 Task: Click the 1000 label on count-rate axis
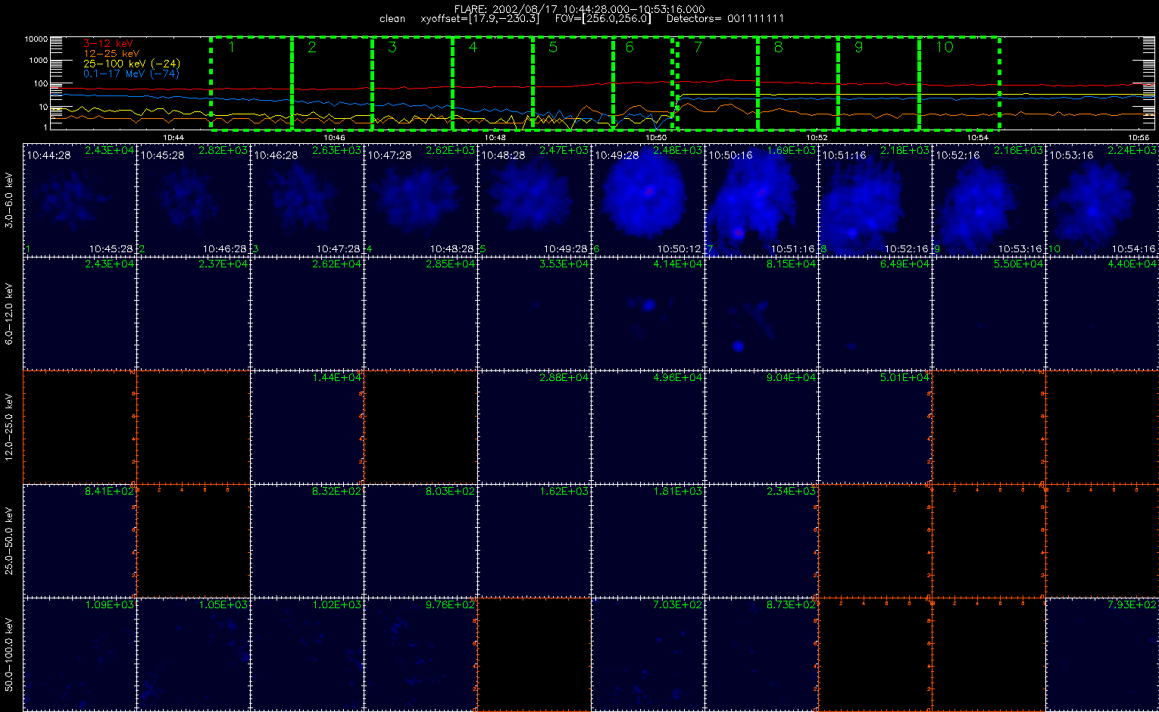pyautogui.click(x=39, y=61)
